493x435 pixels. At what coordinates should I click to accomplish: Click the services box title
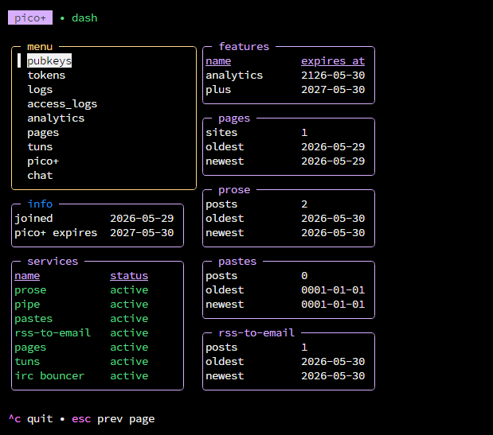pos(53,261)
